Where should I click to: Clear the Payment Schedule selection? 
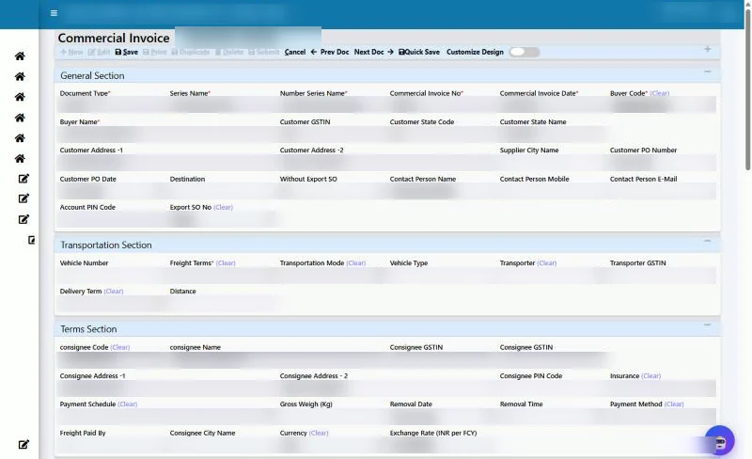(x=127, y=404)
